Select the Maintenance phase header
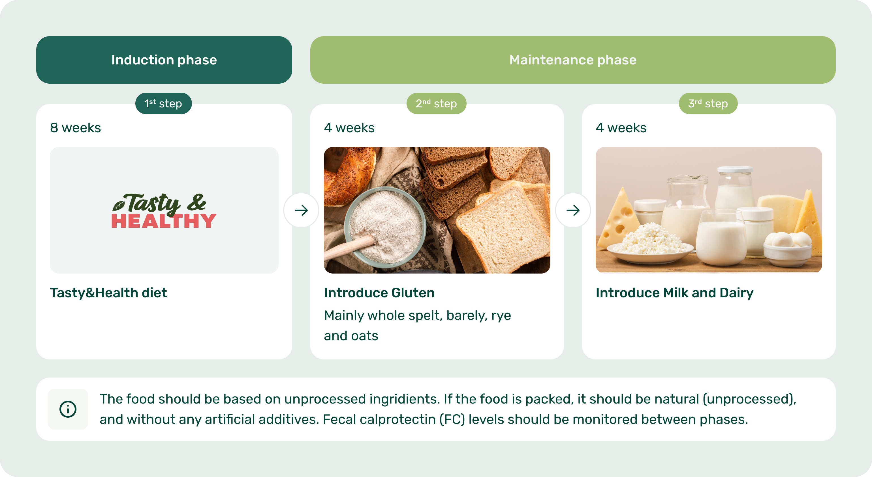Screen dimensions: 872x477 click(573, 60)
